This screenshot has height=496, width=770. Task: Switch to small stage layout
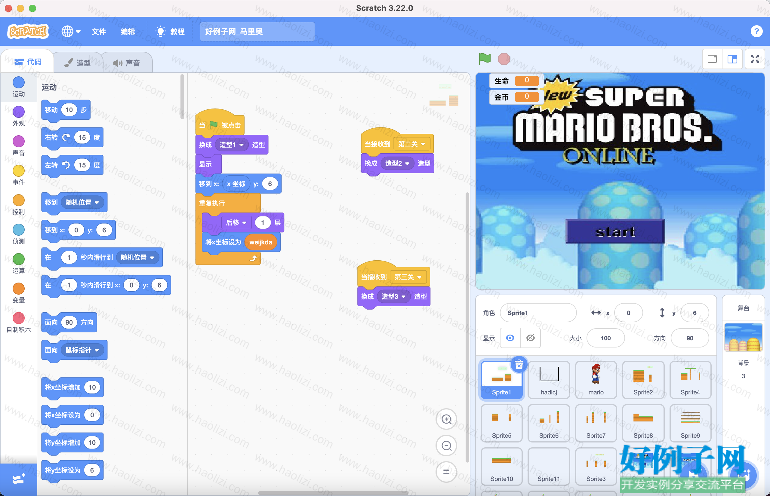(712, 59)
